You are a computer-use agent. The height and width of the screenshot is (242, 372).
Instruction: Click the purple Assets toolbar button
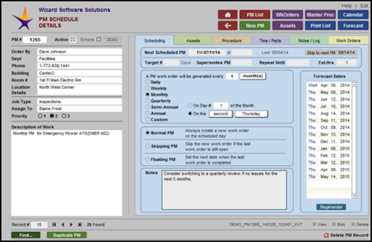pos(288,25)
